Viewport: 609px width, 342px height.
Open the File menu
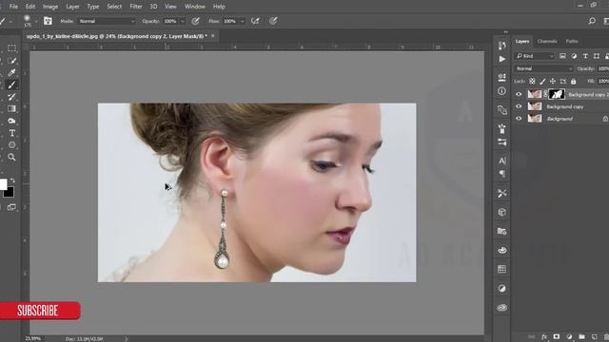[x=13, y=7]
